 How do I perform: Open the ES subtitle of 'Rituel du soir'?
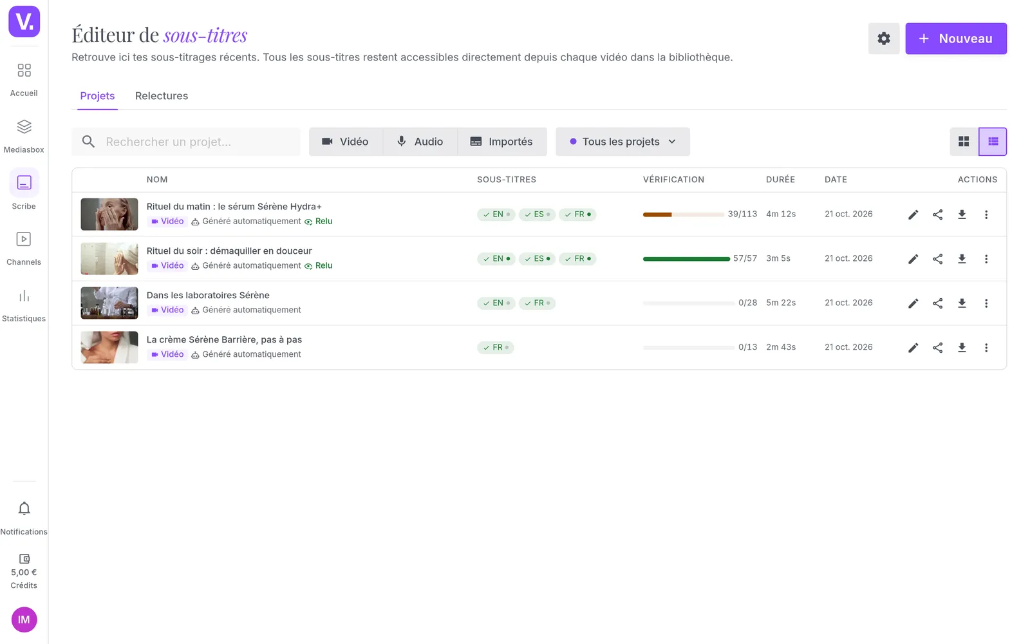click(537, 259)
